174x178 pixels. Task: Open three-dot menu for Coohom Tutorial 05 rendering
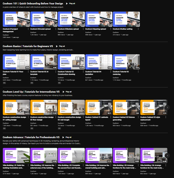(138, 72)
